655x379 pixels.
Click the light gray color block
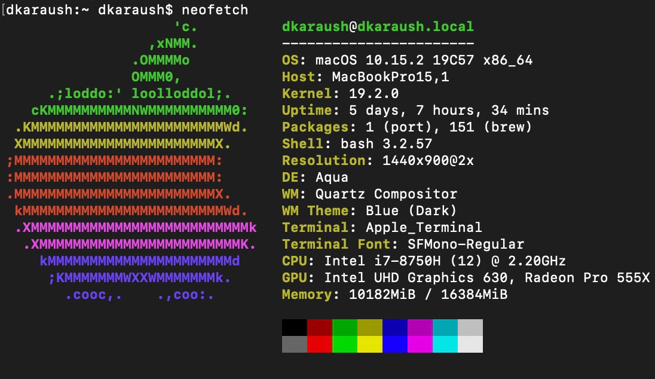(470, 328)
